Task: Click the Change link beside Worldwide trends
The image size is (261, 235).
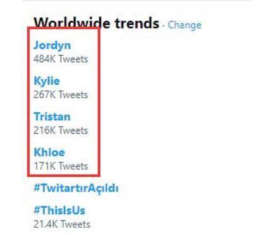Action: coord(185,25)
